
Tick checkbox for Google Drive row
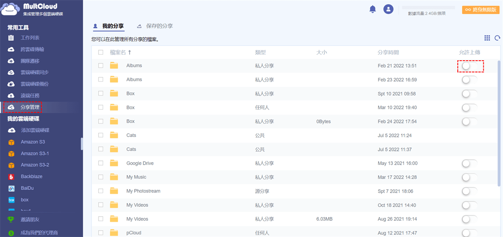coord(101,163)
